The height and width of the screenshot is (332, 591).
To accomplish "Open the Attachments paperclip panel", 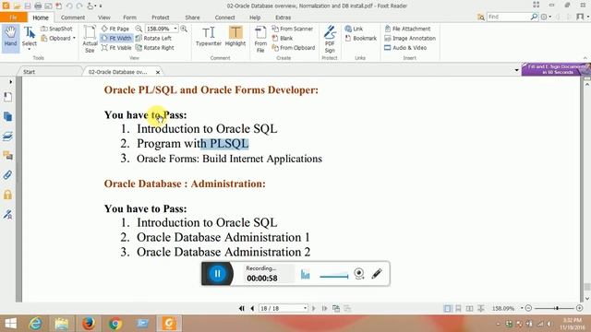I will 7,175.
